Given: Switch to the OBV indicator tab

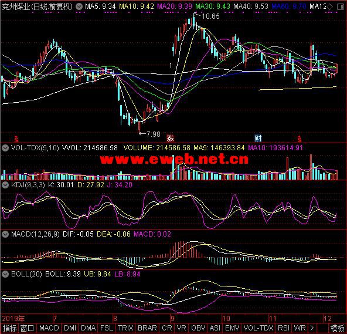Looking at the screenshot, I should point(198,328).
